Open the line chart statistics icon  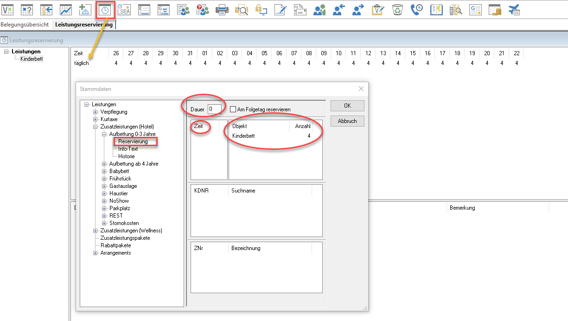66,9
